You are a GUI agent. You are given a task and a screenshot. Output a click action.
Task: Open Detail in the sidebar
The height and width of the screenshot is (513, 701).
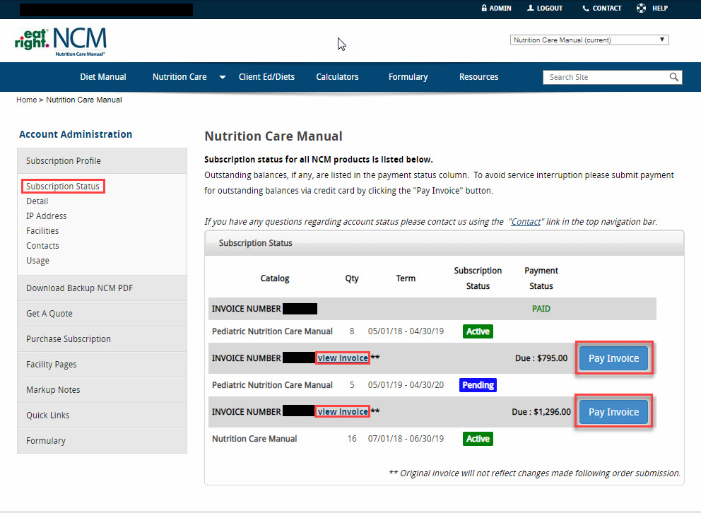click(37, 201)
